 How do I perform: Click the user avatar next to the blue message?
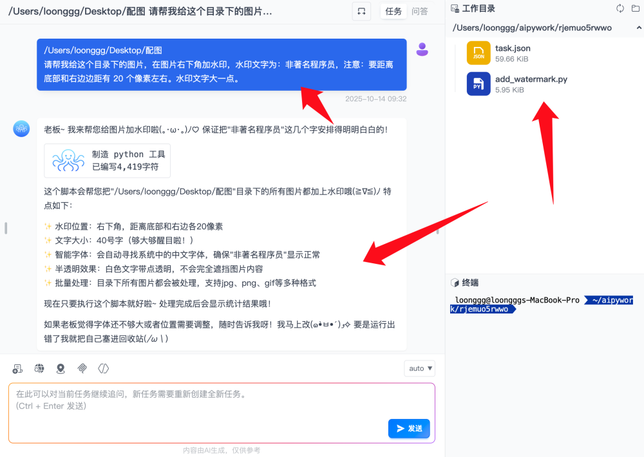tap(422, 50)
